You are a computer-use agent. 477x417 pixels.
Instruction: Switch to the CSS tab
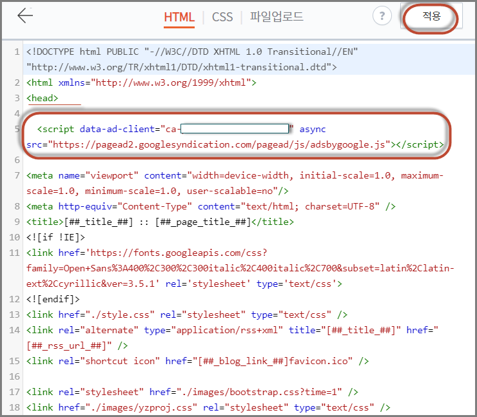pos(222,17)
